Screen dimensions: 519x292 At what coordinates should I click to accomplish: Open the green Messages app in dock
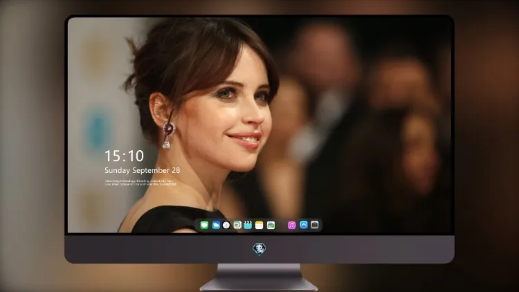point(204,225)
